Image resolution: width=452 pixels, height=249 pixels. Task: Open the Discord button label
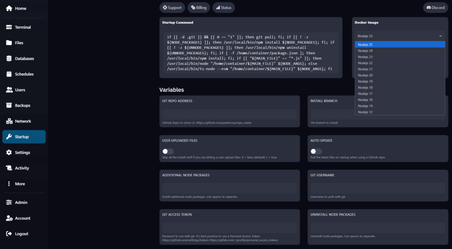click(438, 8)
